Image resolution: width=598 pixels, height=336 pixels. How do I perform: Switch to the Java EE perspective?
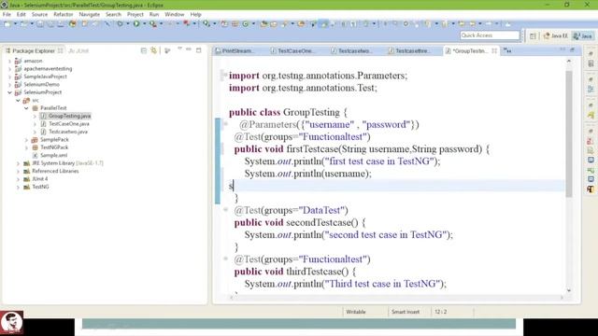coord(556,35)
